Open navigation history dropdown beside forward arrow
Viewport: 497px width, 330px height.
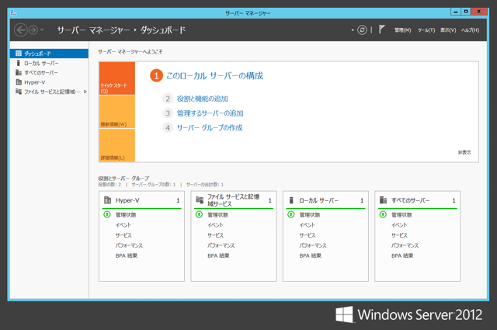coord(42,30)
